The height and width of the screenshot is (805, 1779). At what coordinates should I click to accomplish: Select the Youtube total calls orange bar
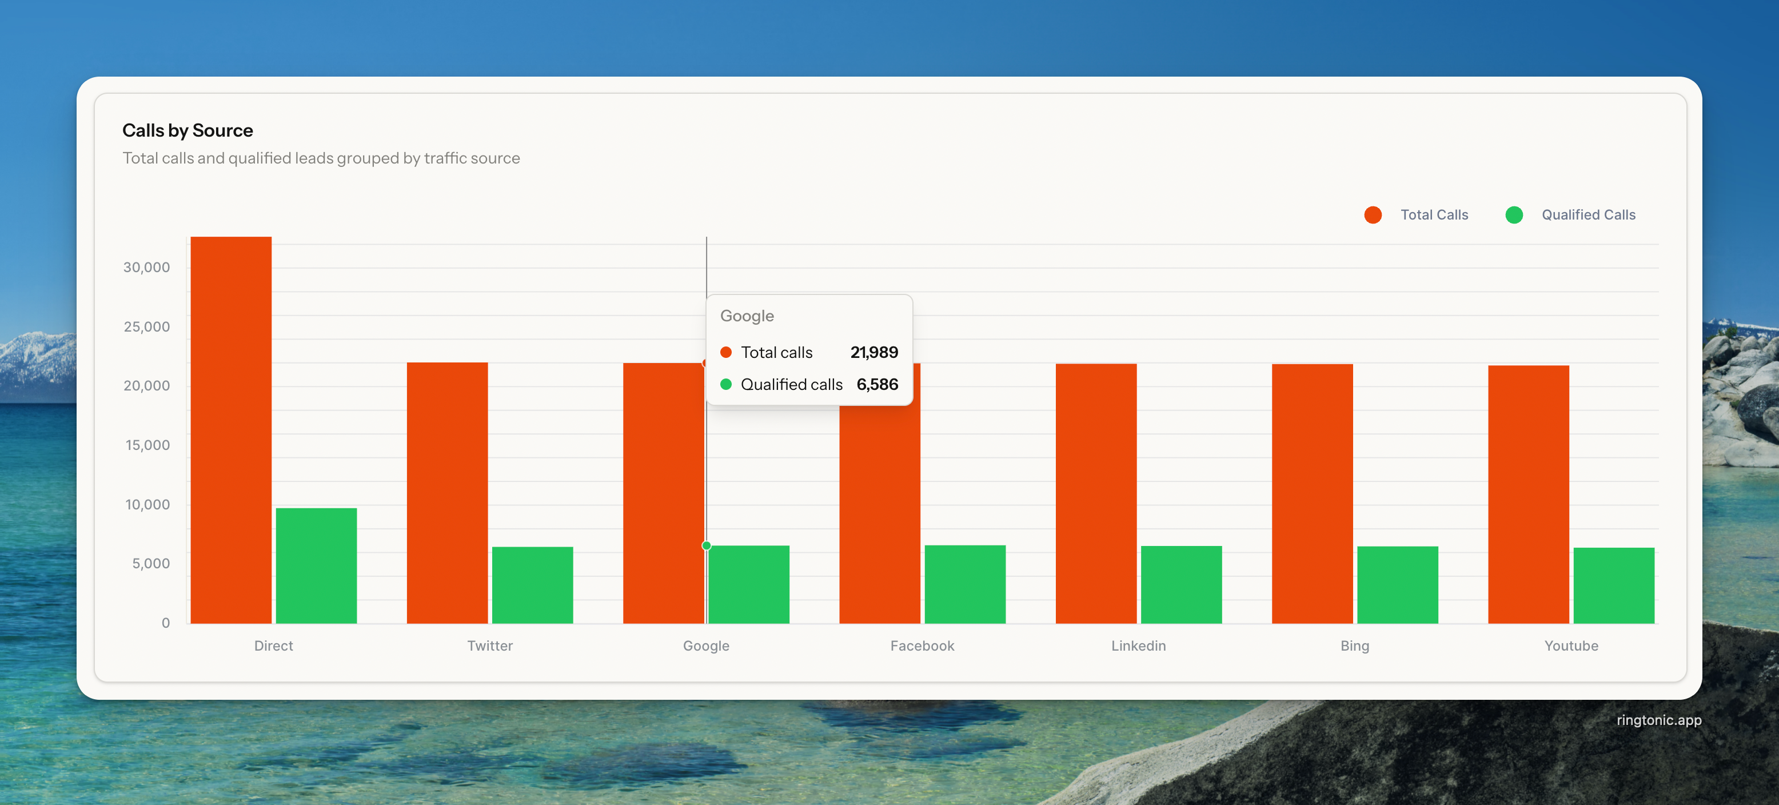tap(1527, 493)
